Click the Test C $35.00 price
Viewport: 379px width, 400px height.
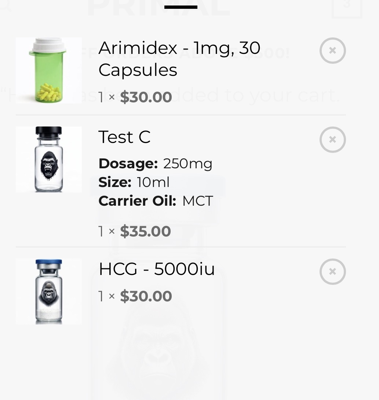pos(145,231)
